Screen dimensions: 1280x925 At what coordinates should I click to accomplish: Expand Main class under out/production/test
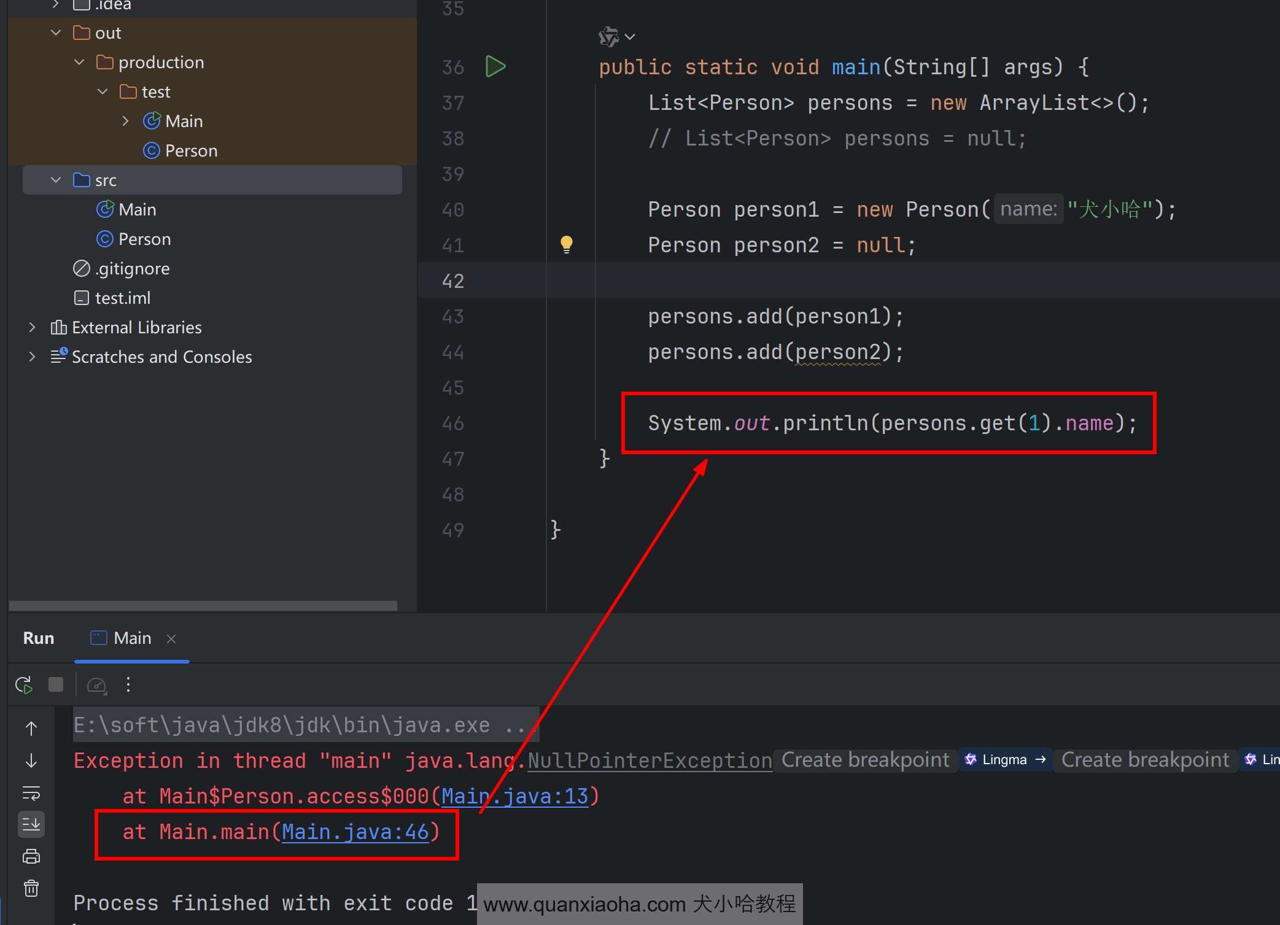click(x=126, y=121)
